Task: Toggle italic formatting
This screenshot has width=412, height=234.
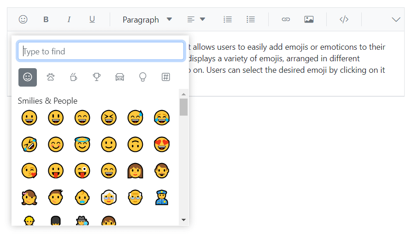Action: click(69, 19)
